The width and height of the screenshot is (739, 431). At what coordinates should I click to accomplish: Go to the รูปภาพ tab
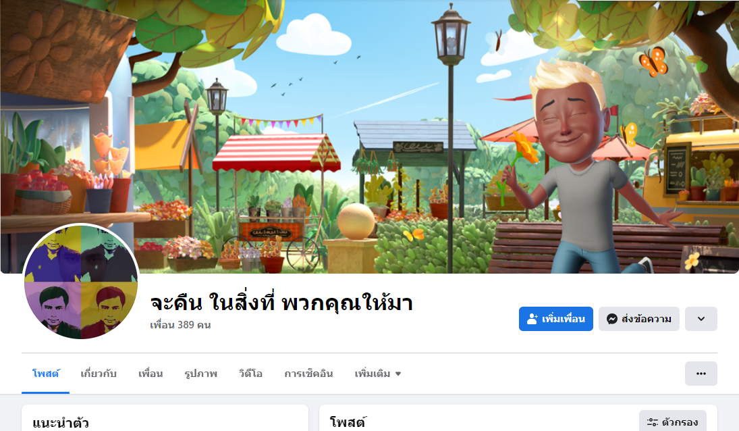200,374
